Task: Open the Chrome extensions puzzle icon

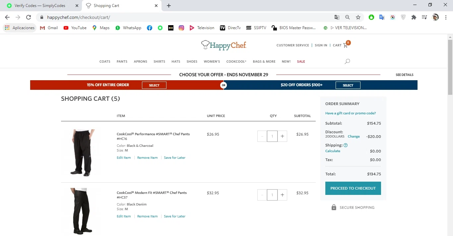Action: click(x=414, y=17)
